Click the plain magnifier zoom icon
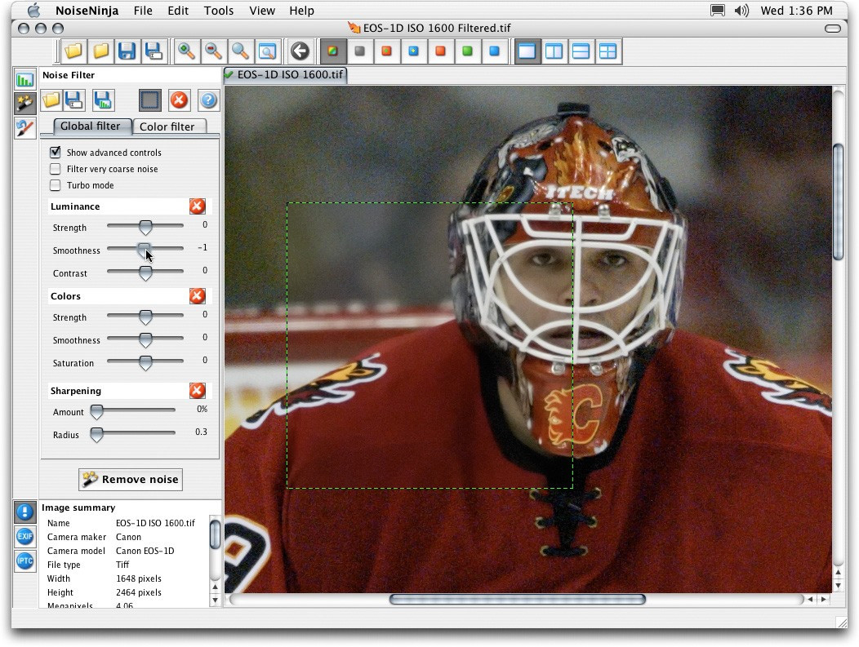Screen dimensions: 859x647 [x=240, y=51]
